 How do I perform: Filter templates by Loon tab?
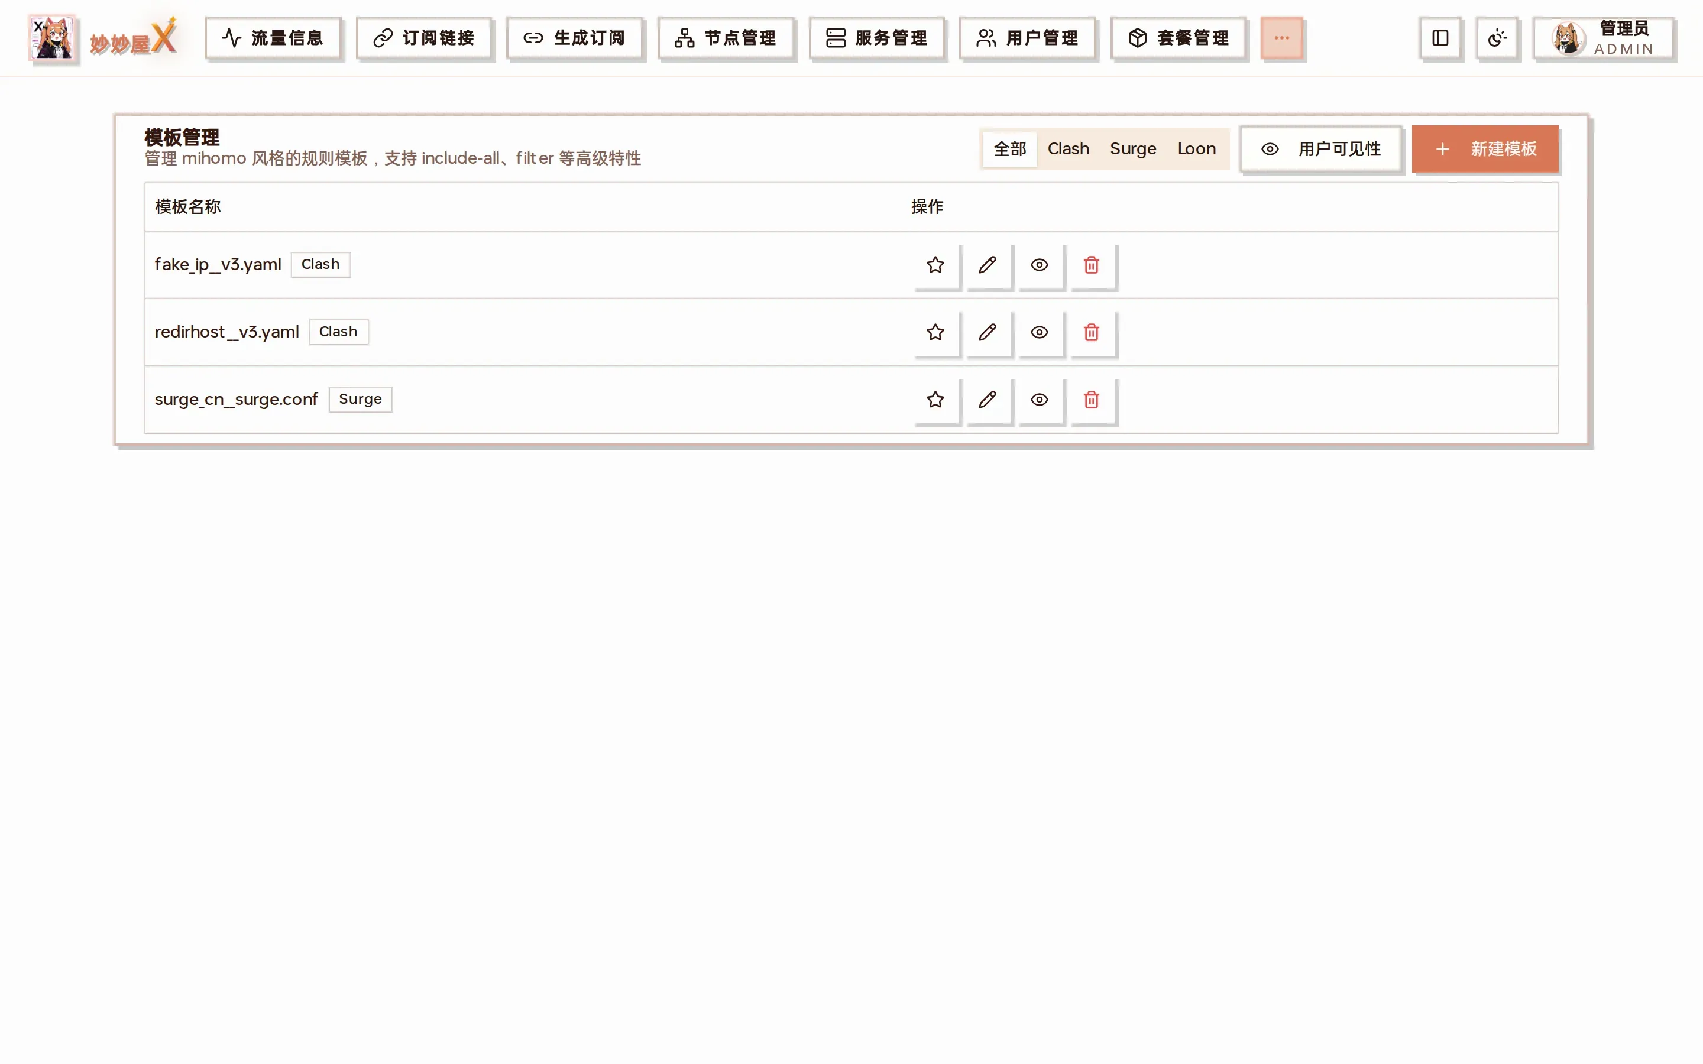click(x=1196, y=149)
